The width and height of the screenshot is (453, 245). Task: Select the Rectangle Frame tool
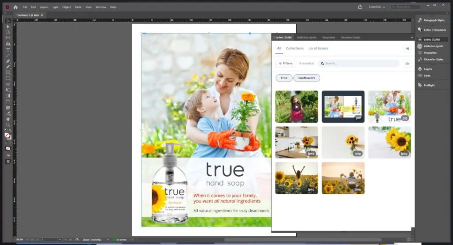coord(8,73)
